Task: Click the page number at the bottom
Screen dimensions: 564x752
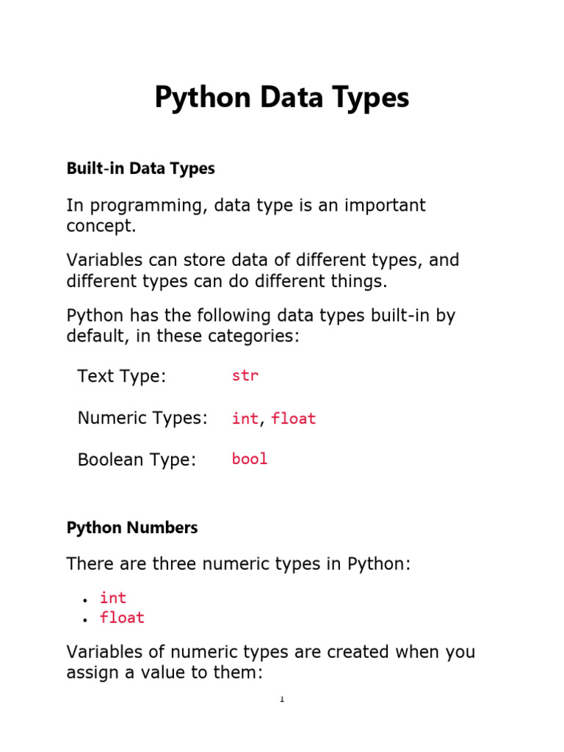Action: point(281,699)
